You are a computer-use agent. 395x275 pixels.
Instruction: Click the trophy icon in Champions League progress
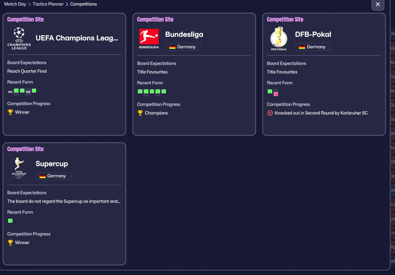point(10,112)
